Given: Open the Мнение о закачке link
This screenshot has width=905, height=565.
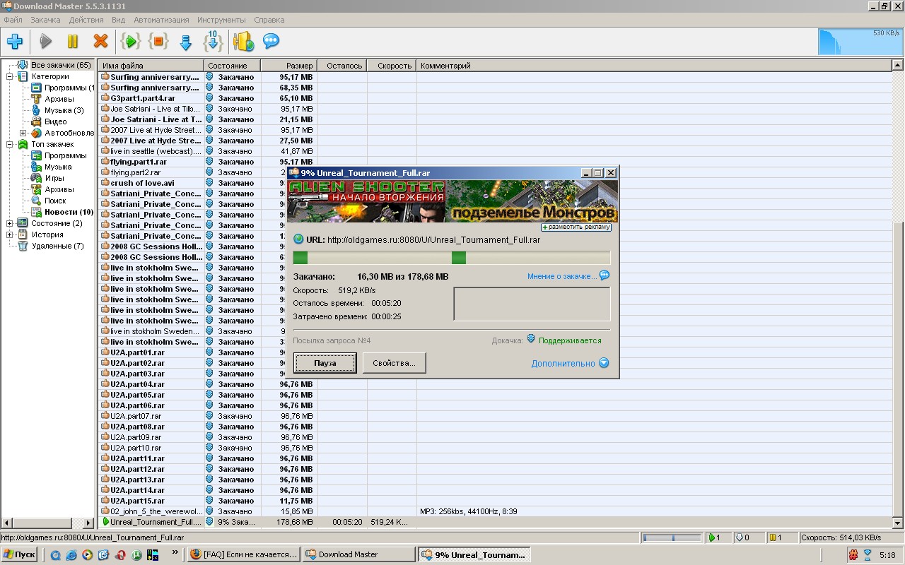Looking at the screenshot, I should (x=562, y=276).
